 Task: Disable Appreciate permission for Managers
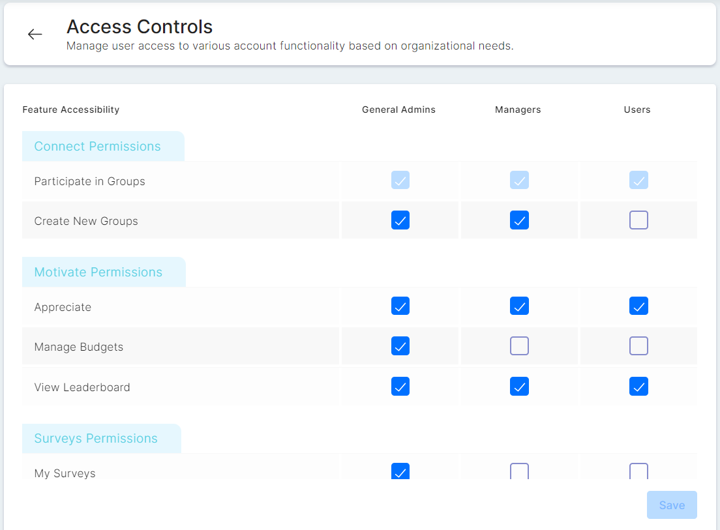click(519, 306)
